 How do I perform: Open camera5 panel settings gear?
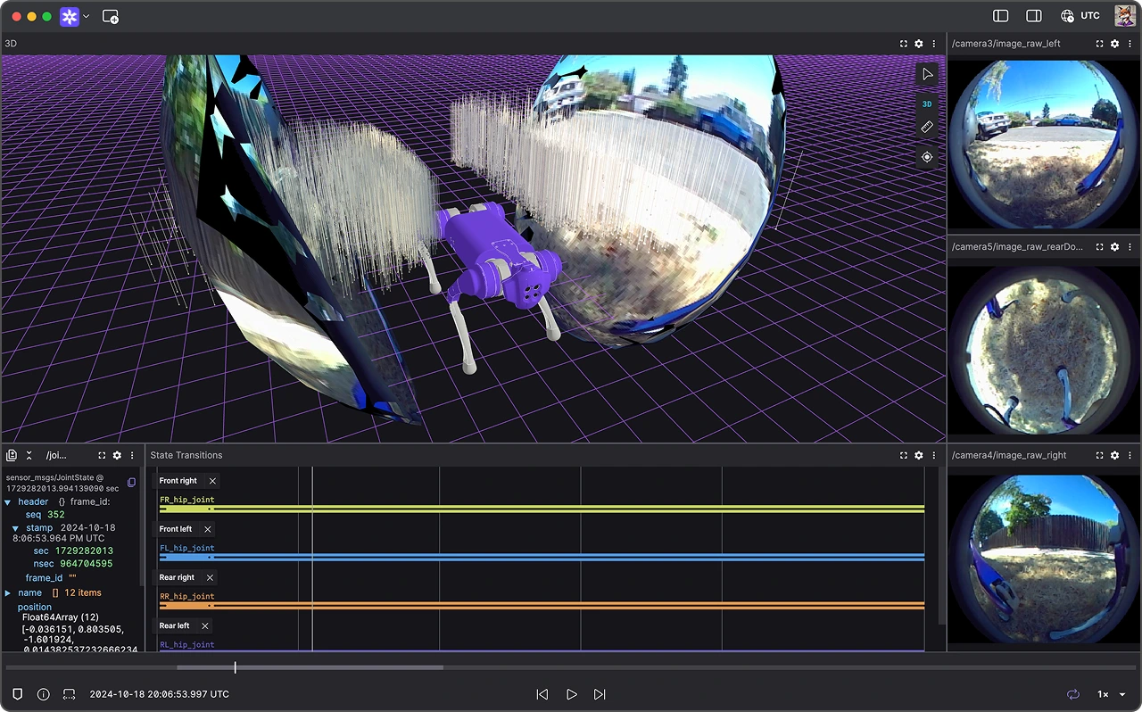(1114, 246)
